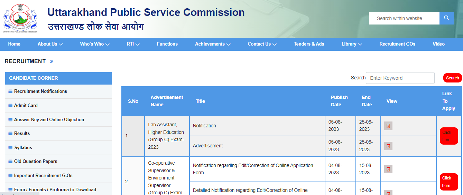The width and height of the screenshot is (463, 195).
Task: Open Tenders & Ads page
Action: coord(309,44)
